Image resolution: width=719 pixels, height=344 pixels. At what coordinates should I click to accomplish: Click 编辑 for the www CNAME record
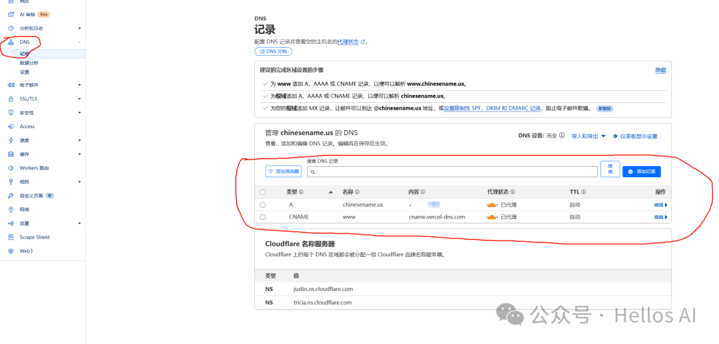point(660,217)
